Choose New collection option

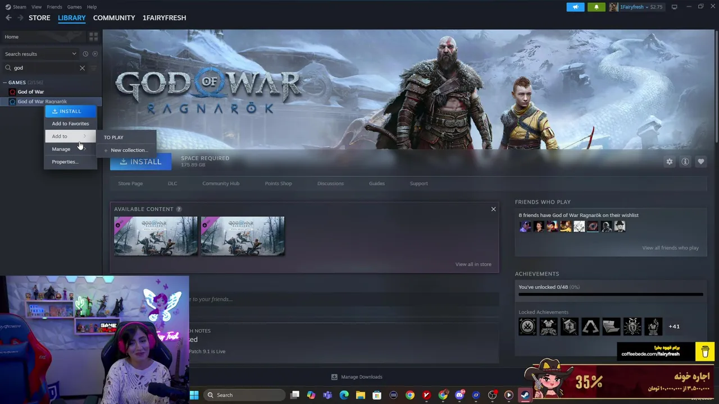126,150
